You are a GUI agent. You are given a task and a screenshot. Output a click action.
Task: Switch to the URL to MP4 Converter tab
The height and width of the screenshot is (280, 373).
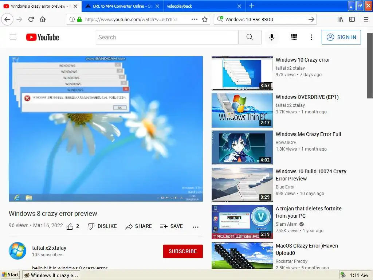122,6
